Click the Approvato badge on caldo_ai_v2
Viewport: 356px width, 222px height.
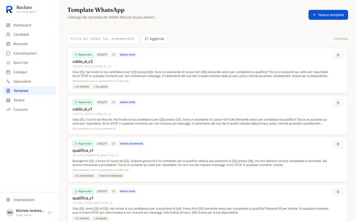[83, 55]
